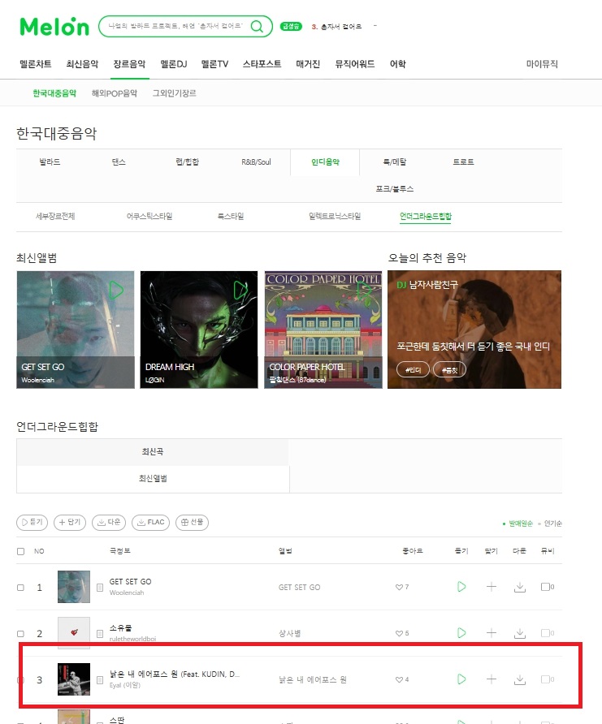Screen dimensions: 602x724
Task: Open music video icon for song 1
Action: 547,587
